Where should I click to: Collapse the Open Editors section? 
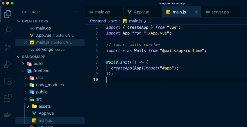19,21
